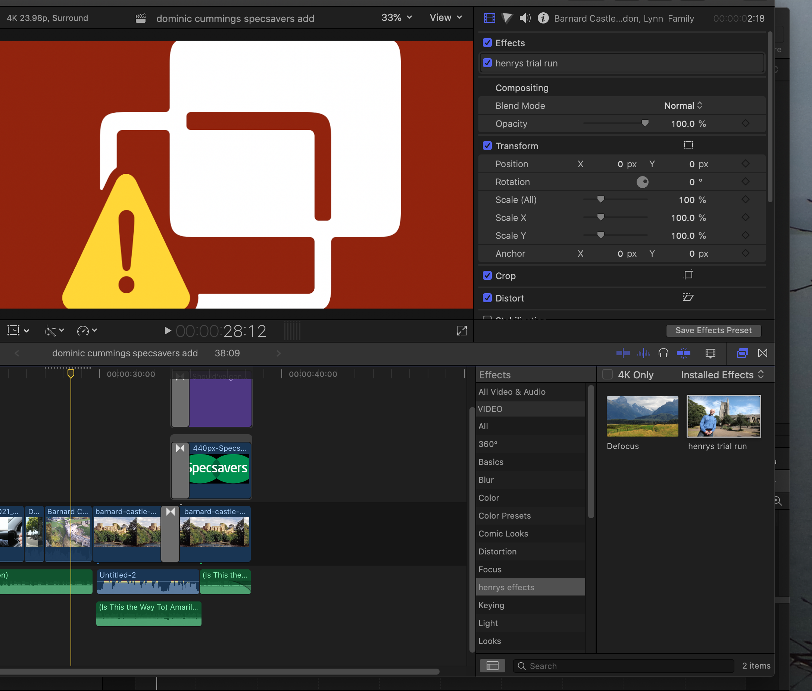
Task: Show the Transitions browser icon
Action: [762, 353]
